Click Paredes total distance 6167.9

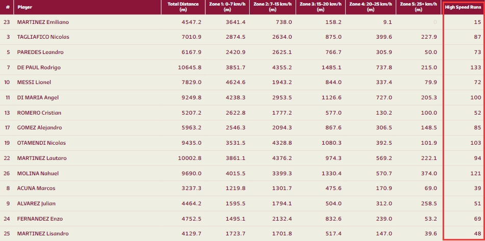click(x=191, y=52)
